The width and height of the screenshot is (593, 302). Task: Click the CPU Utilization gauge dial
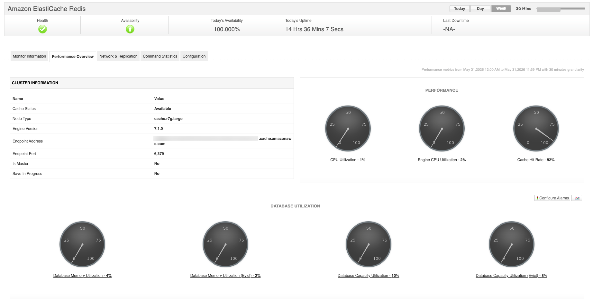[348, 128]
